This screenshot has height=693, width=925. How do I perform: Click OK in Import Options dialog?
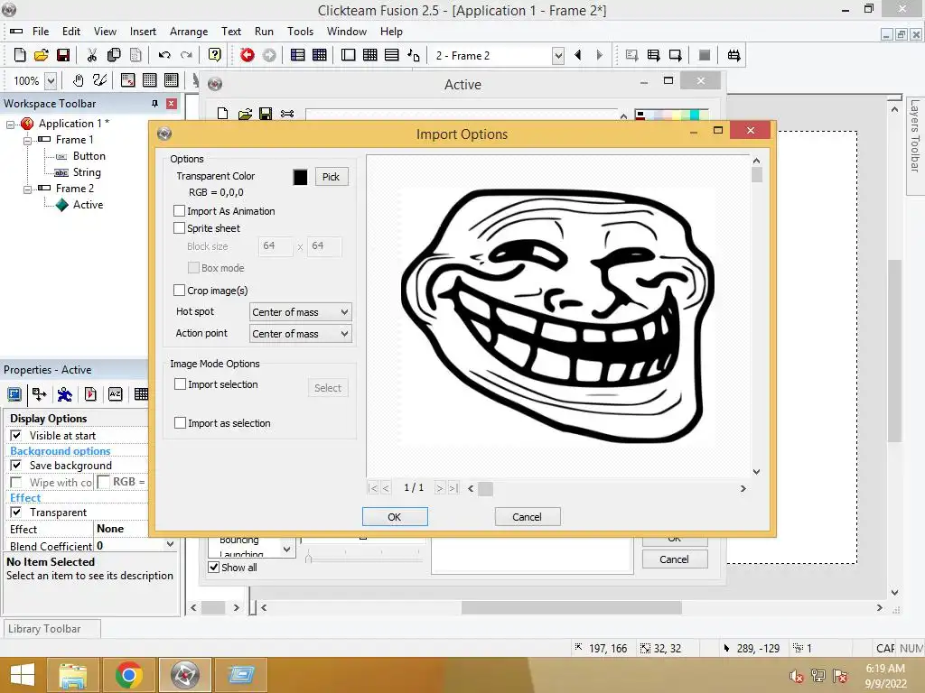click(x=395, y=517)
